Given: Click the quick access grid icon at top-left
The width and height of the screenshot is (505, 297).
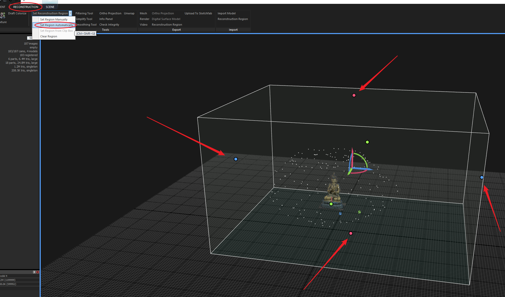Looking at the screenshot, I should pos(5,1).
